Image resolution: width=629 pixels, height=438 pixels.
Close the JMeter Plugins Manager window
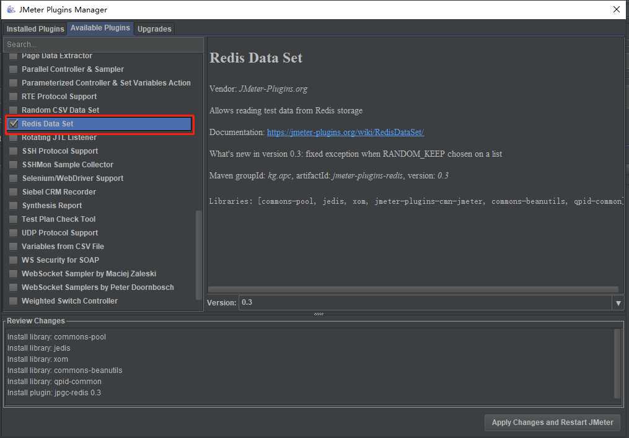point(616,9)
